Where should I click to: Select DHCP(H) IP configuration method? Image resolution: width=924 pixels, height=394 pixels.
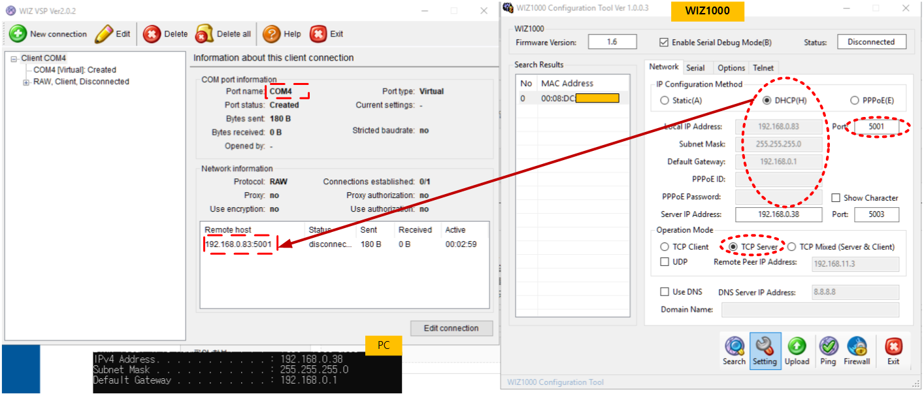767,101
